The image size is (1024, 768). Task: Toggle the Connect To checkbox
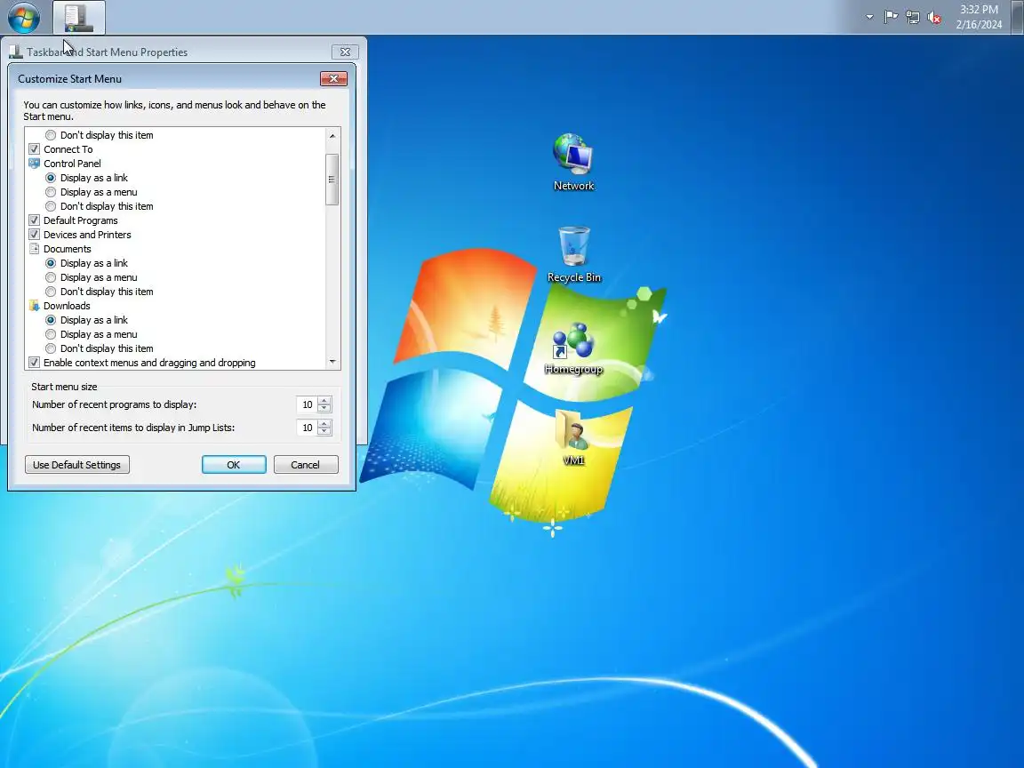34,149
